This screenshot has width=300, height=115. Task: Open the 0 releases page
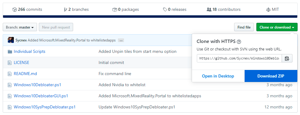[175, 9]
